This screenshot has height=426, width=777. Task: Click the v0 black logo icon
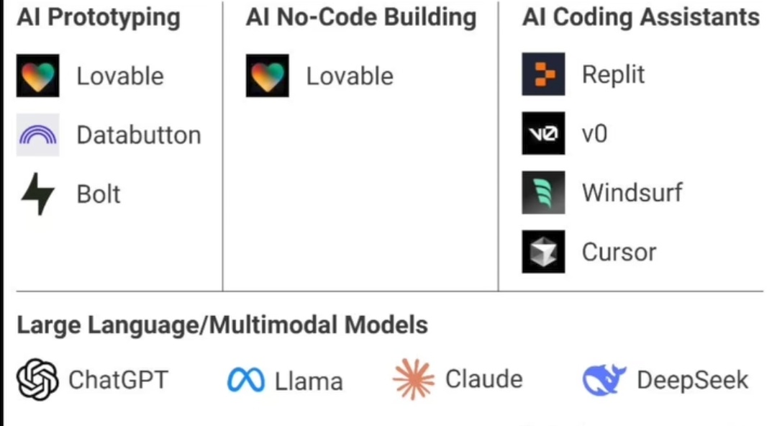pyautogui.click(x=543, y=134)
